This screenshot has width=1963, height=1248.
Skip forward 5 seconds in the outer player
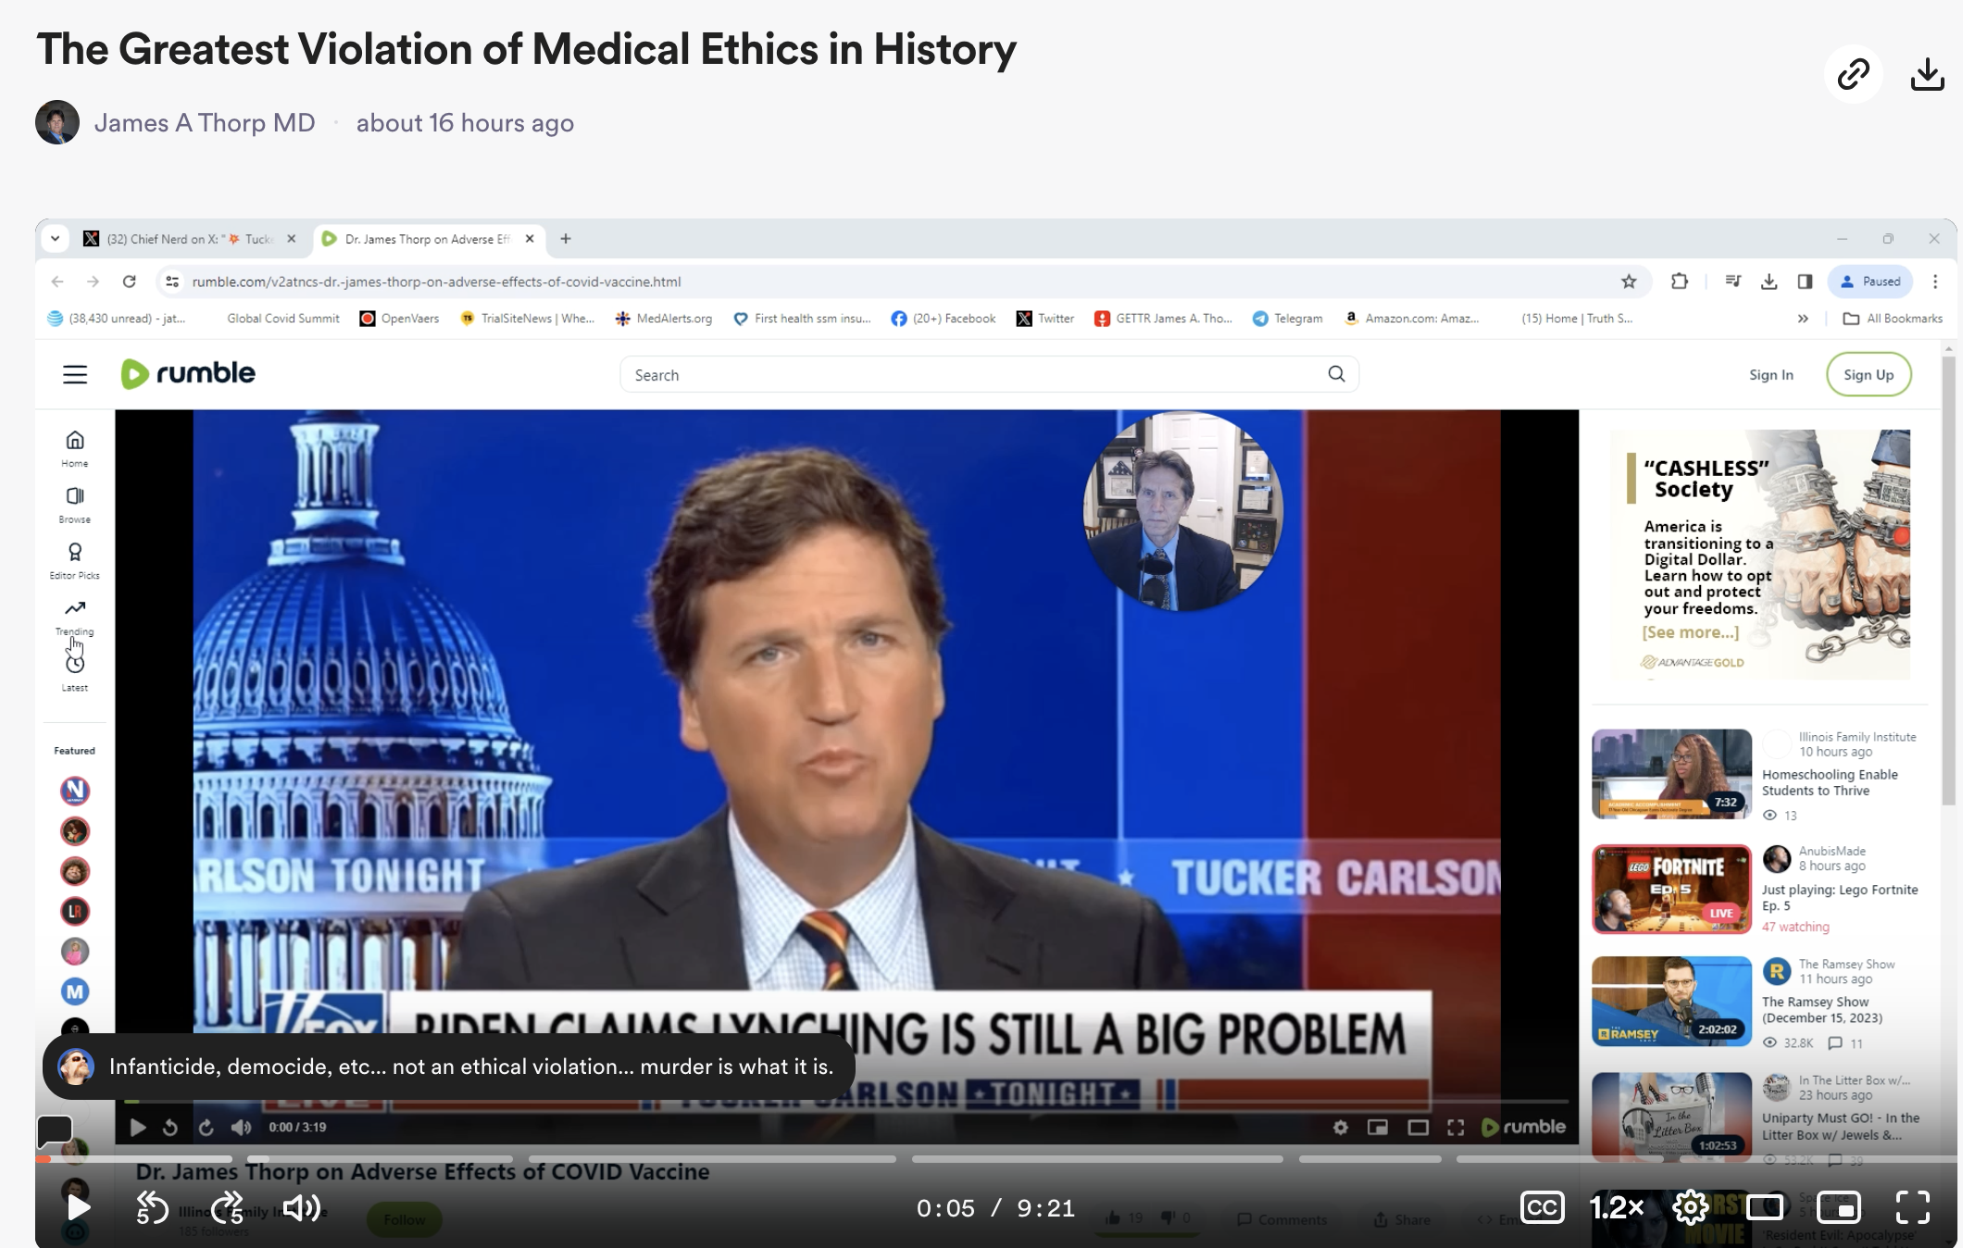pos(227,1207)
